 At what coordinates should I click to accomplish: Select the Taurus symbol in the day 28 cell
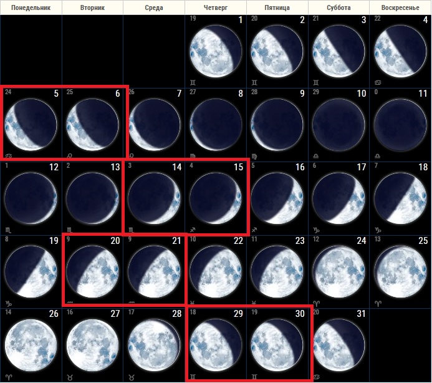[132, 377]
